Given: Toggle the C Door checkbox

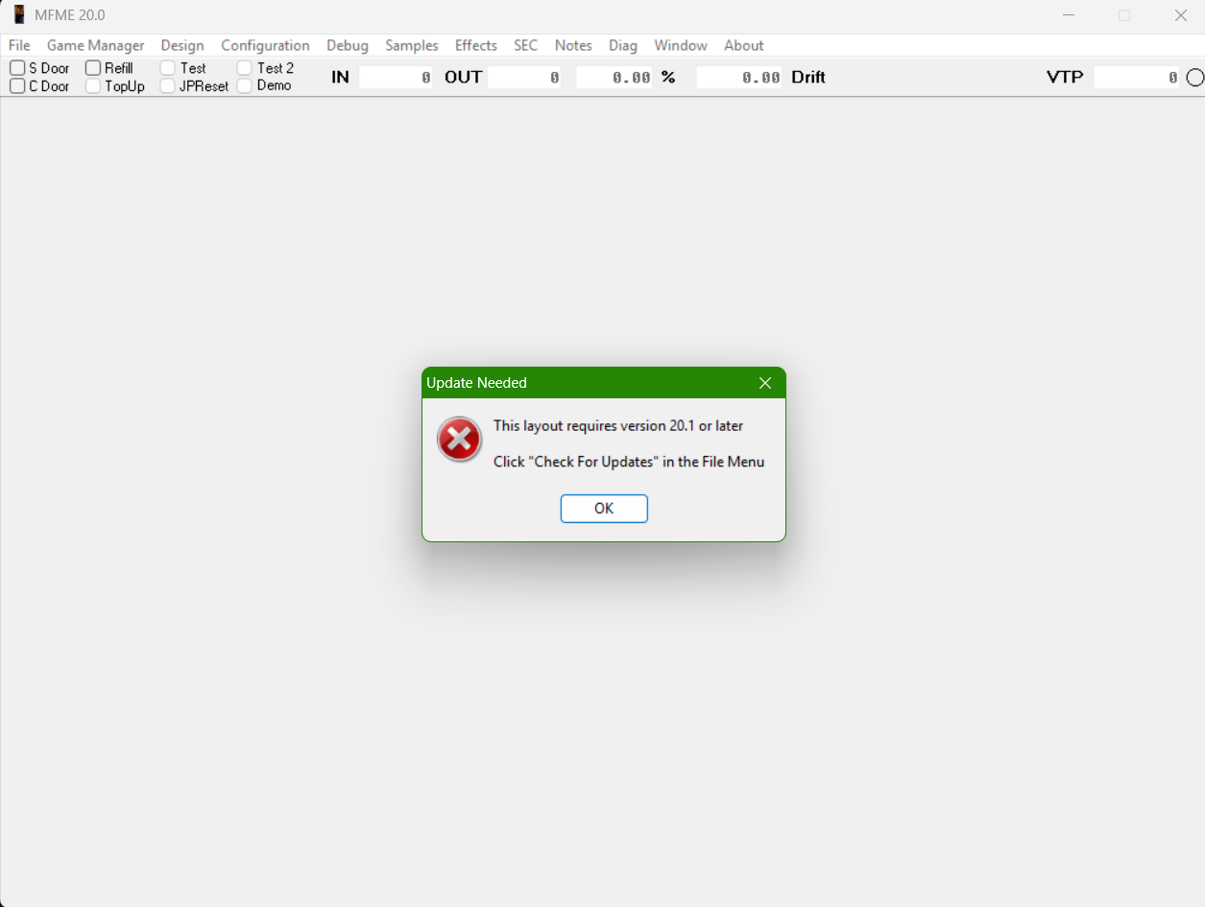Looking at the screenshot, I should (17, 85).
